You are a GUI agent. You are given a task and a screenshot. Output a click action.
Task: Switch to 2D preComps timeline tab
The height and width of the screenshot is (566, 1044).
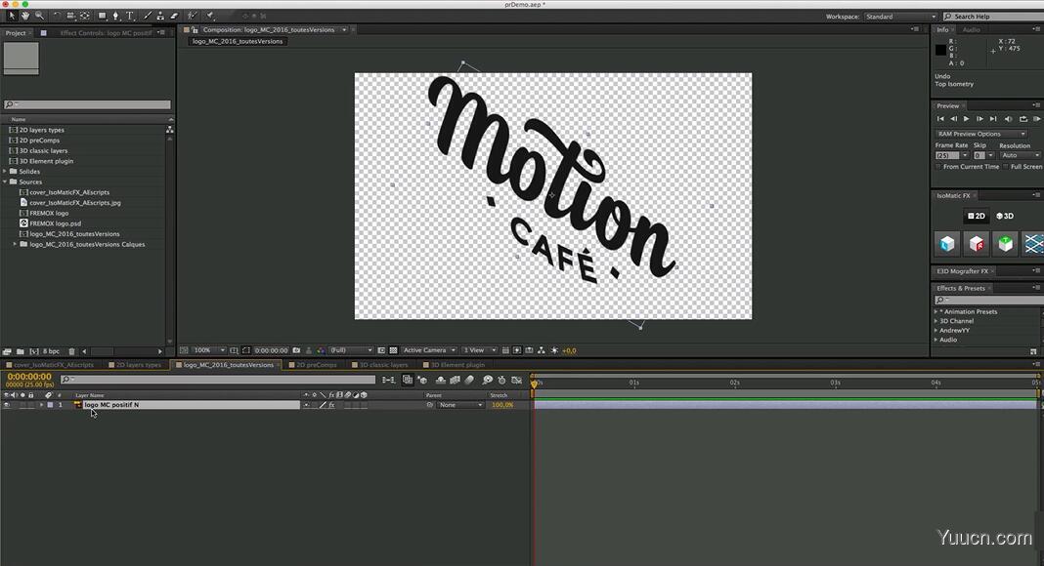click(317, 365)
